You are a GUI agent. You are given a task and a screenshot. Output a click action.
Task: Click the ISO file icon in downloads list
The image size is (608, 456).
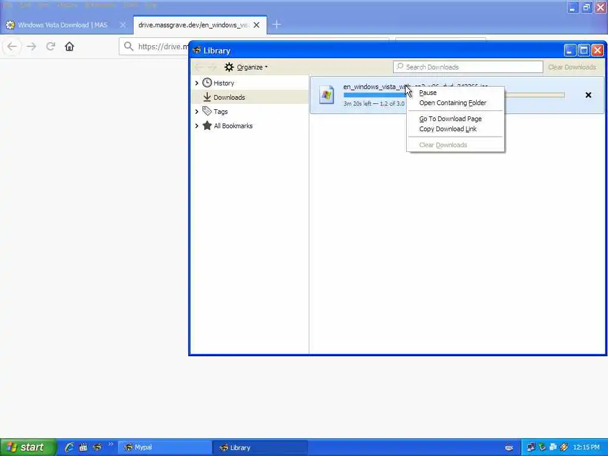pyautogui.click(x=327, y=94)
